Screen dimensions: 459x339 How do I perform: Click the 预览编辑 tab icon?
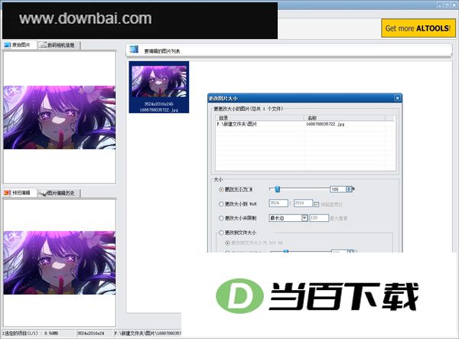point(8,193)
